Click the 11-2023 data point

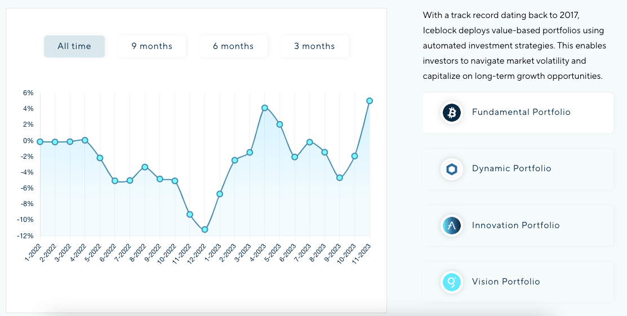pos(370,101)
